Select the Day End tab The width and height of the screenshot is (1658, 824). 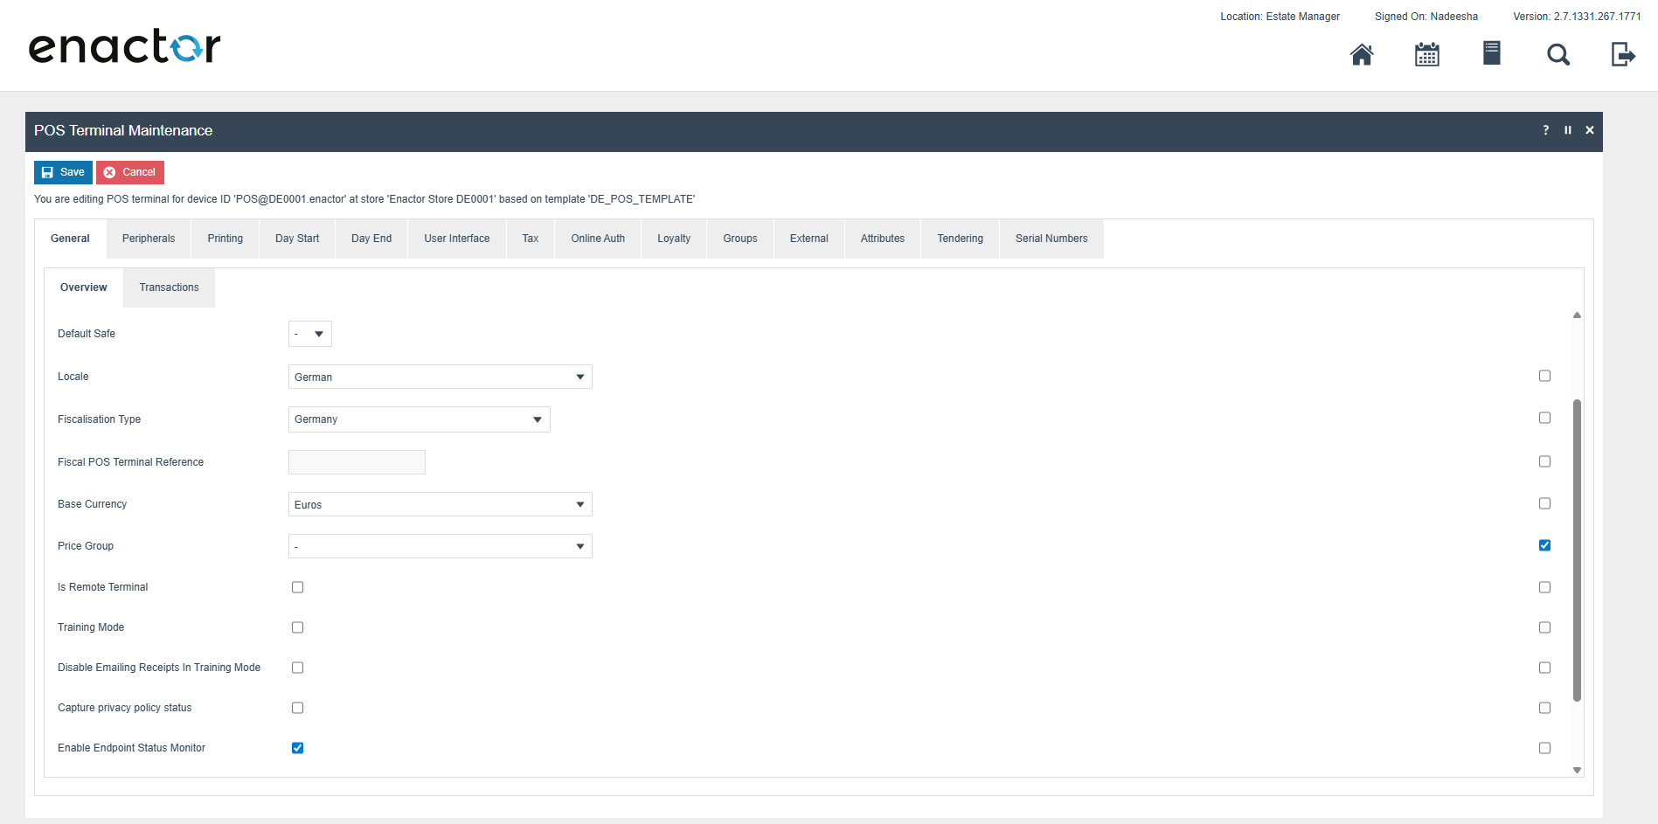[x=371, y=239]
